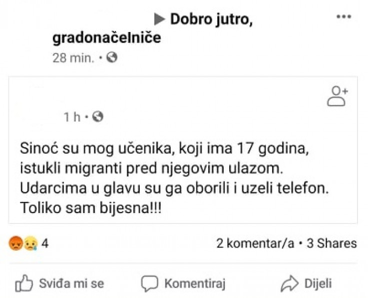Click the globe privacy icon beside "28 min."

tap(112, 57)
